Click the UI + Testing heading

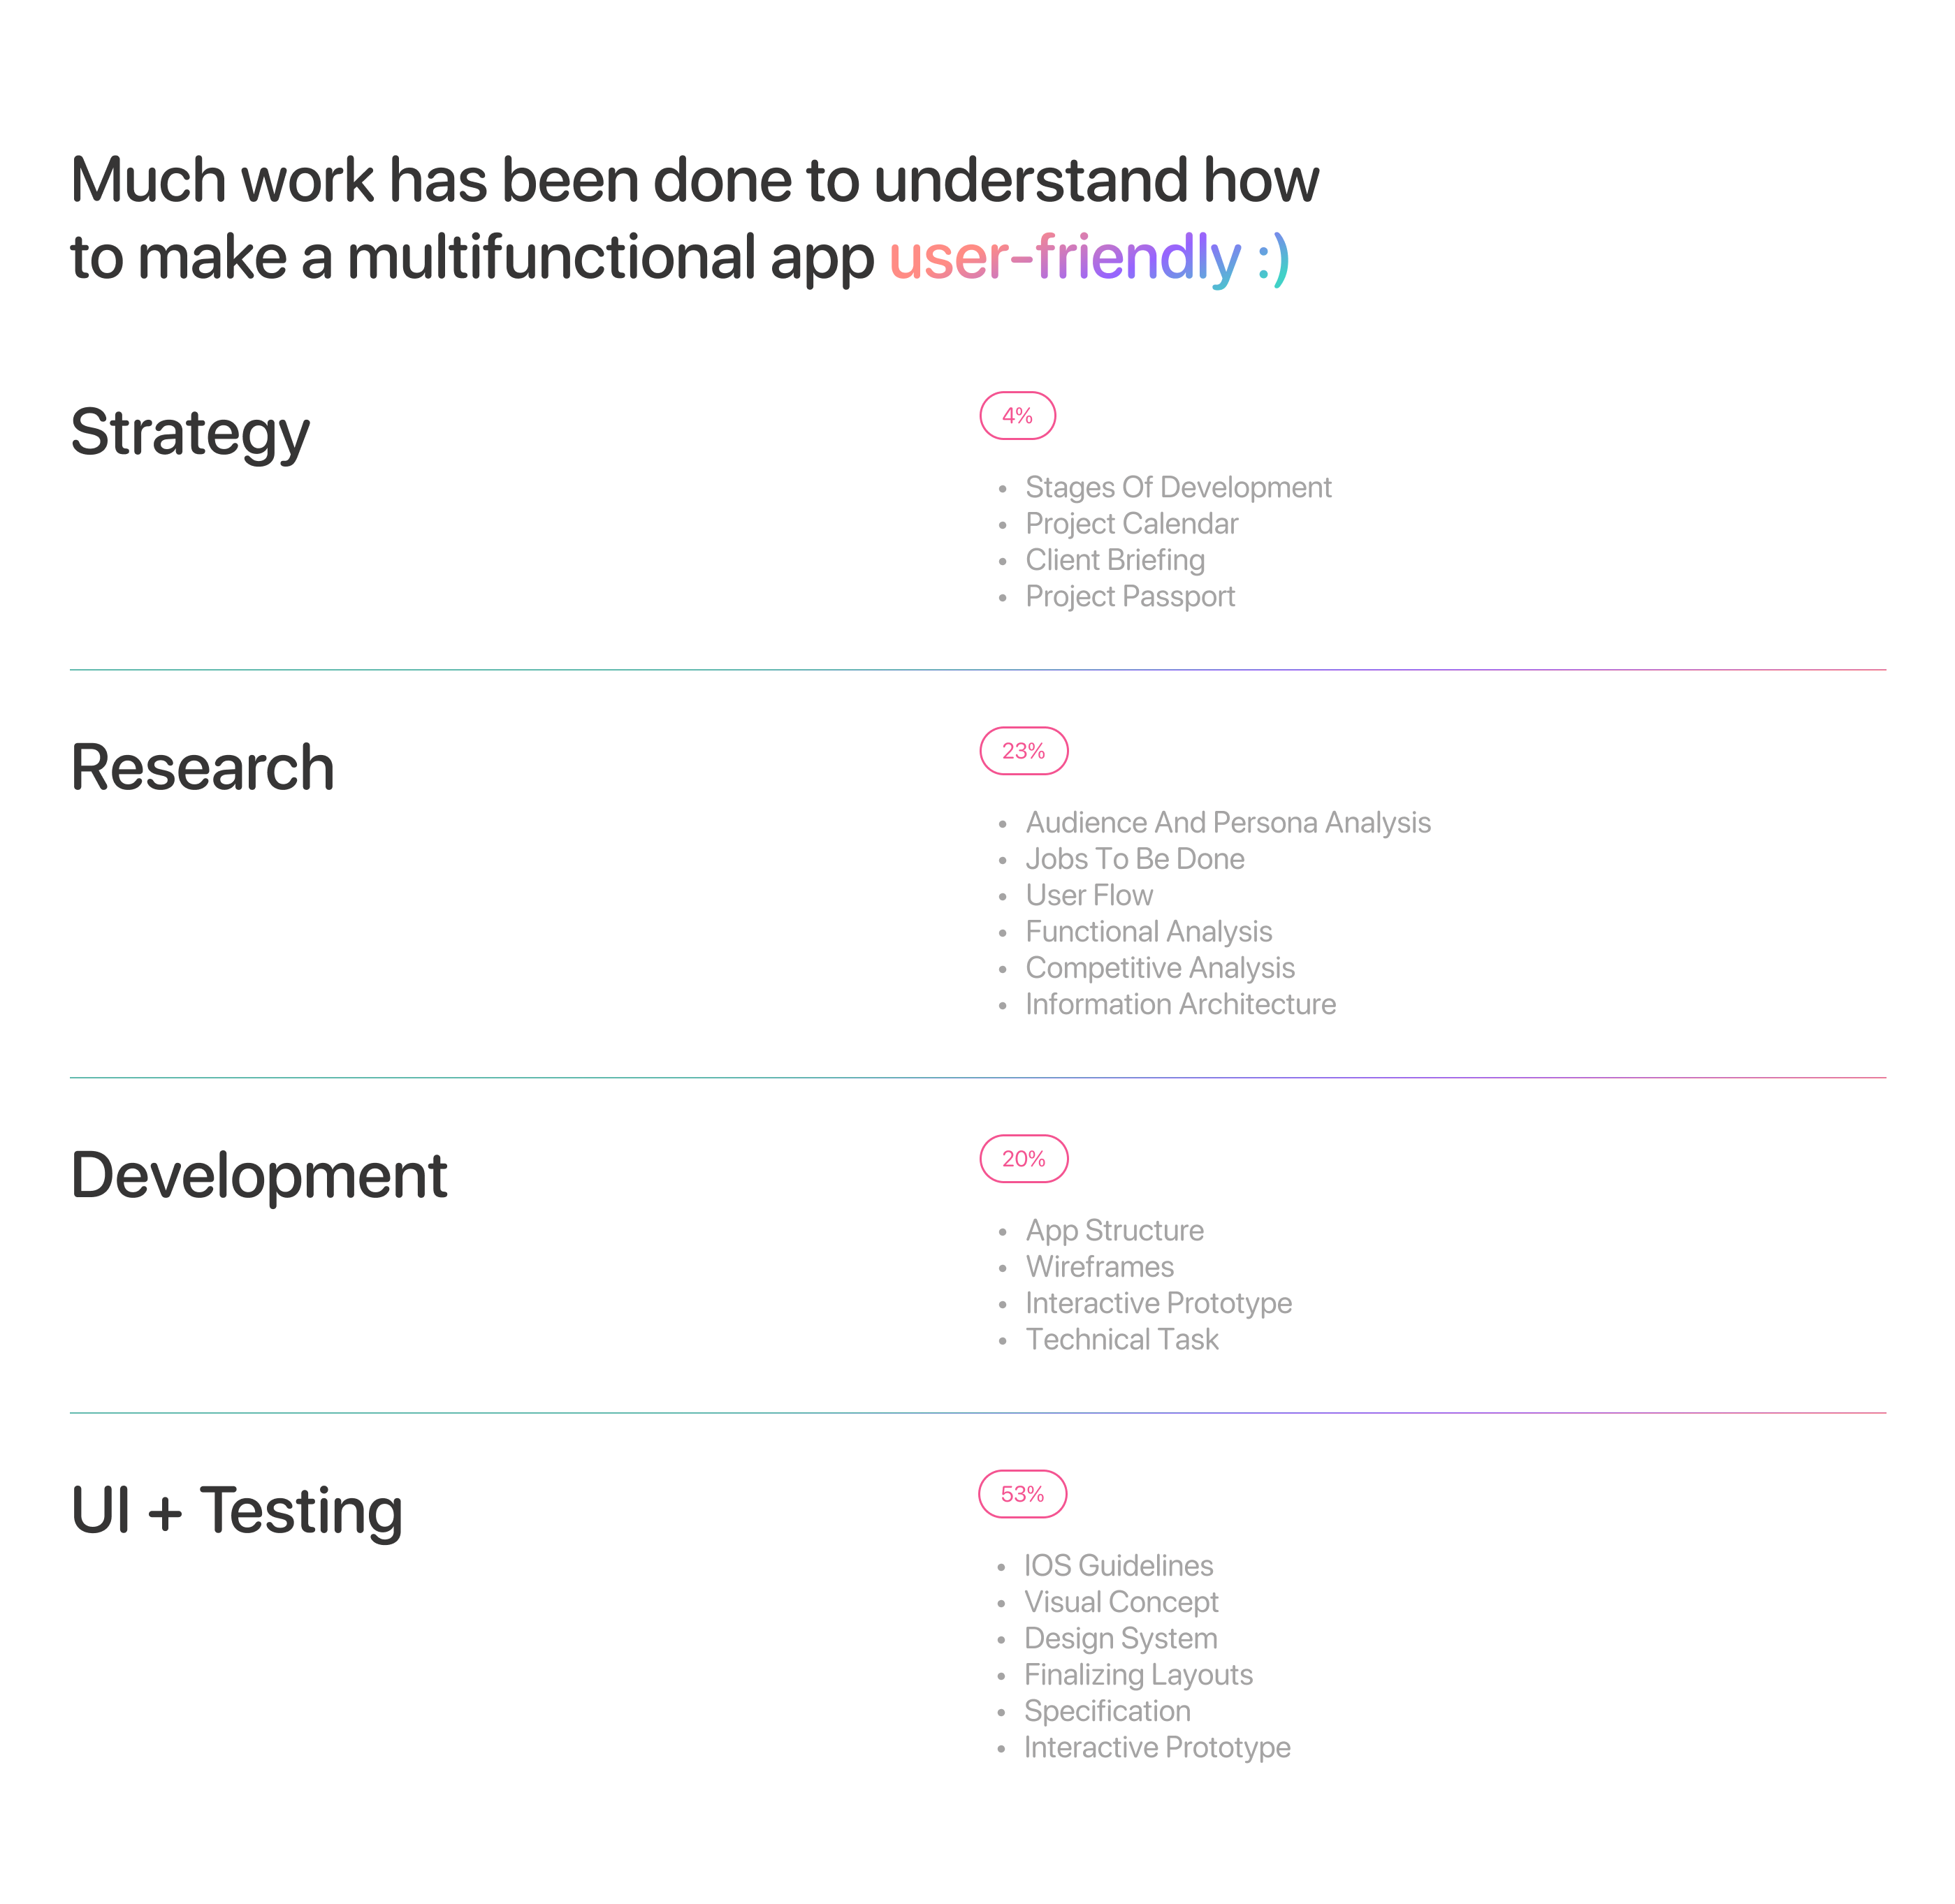point(236,1510)
